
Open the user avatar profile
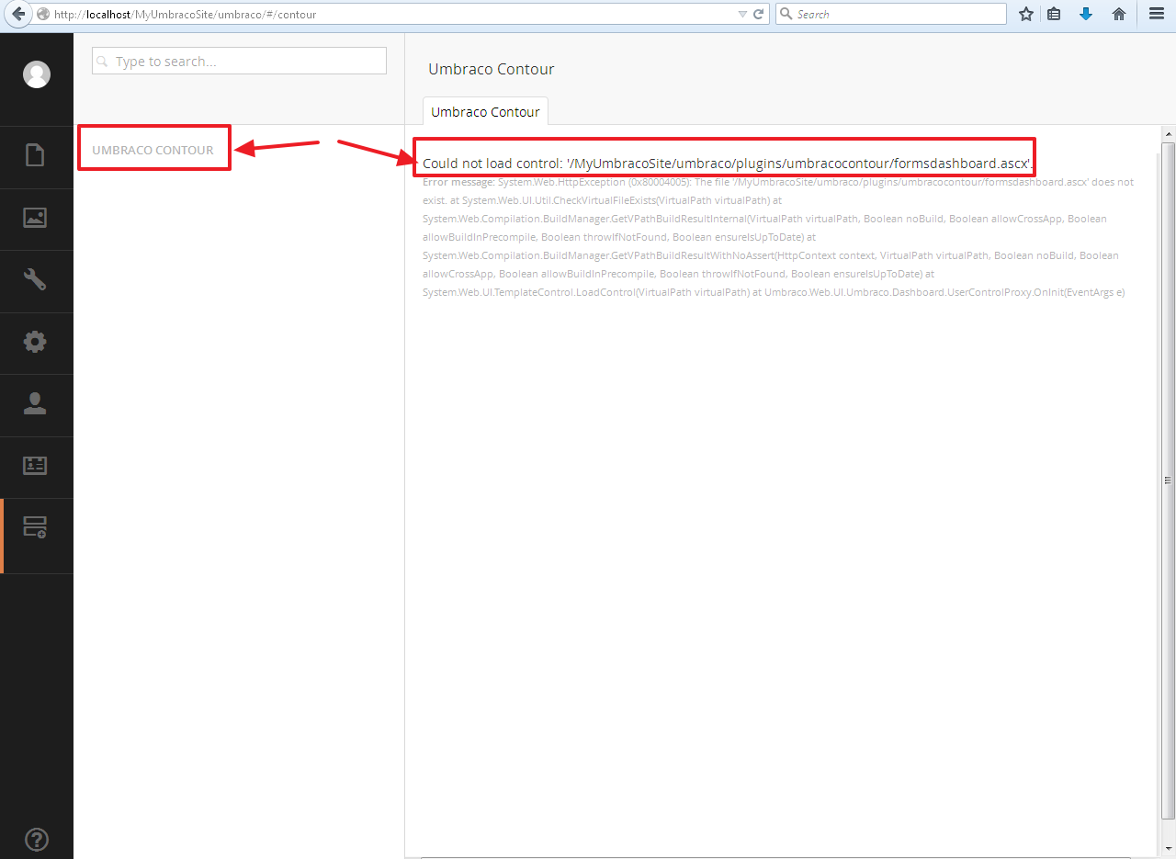(x=37, y=74)
